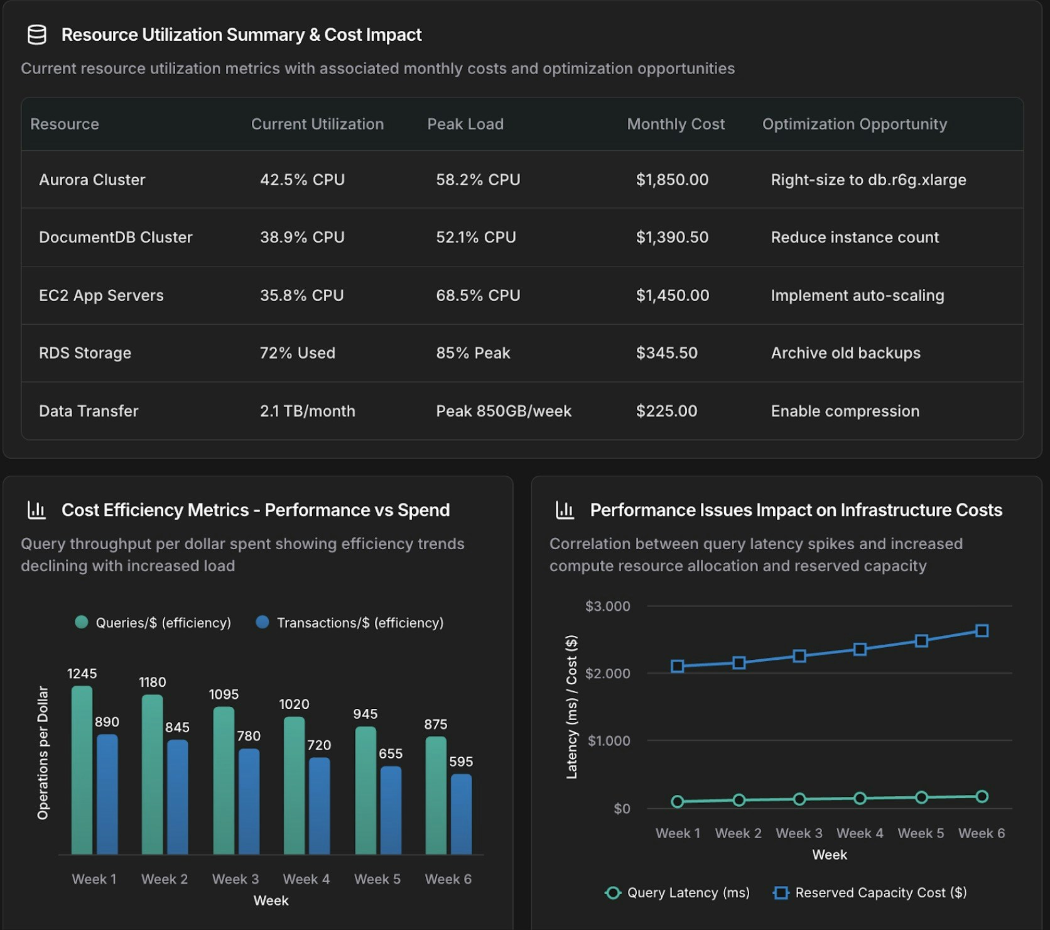
Task: Sort by the Monthly Cost column header
Action: click(x=675, y=124)
